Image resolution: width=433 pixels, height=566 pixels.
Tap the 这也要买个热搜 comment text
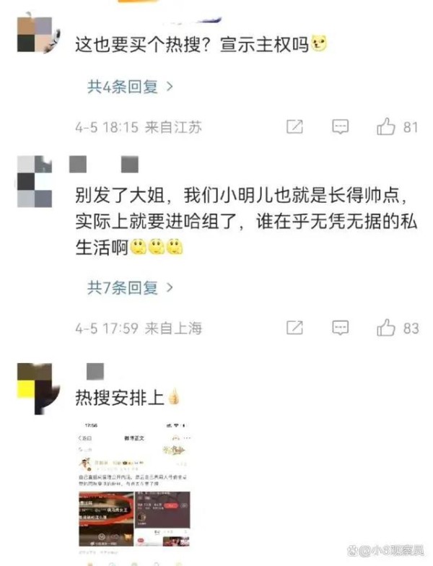point(201,45)
